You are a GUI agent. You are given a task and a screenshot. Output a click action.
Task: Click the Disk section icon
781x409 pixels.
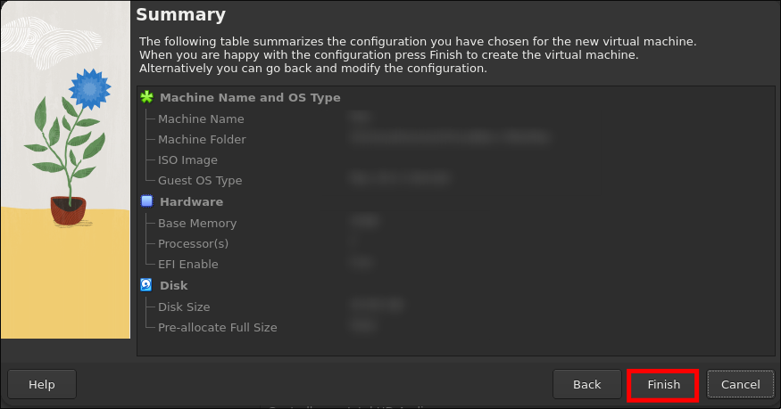coord(146,285)
